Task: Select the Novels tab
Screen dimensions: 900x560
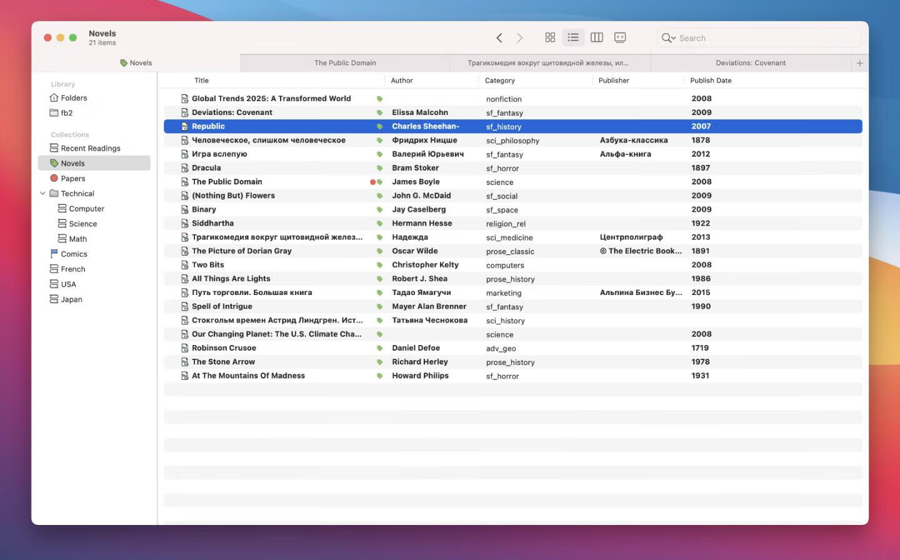Action: [136, 63]
